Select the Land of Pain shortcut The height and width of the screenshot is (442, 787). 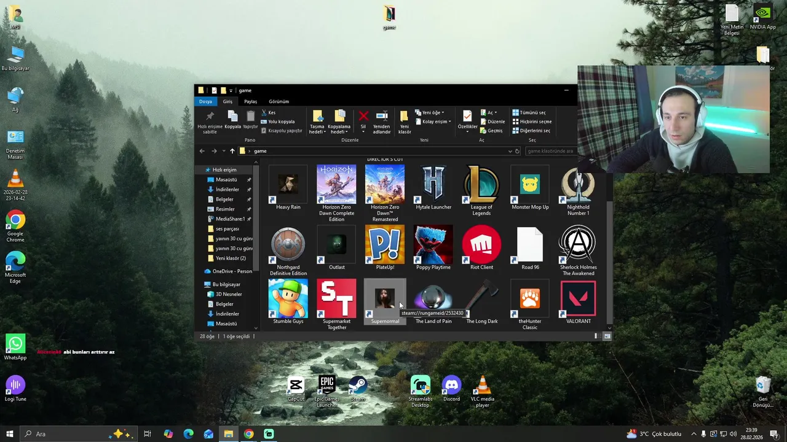click(433, 302)
